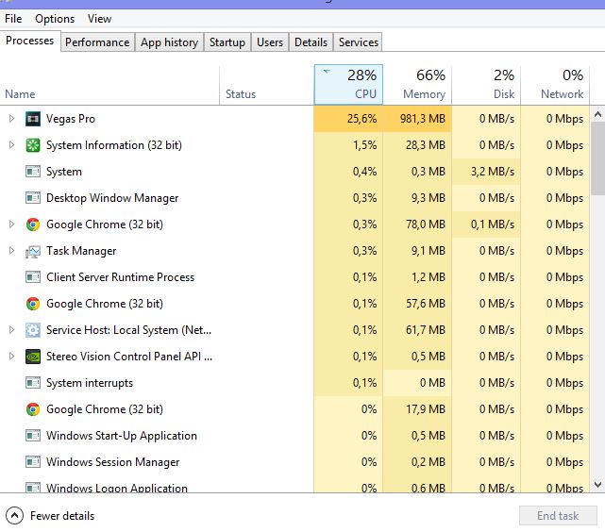Switch to the App history tab
605x532 pixels.
point(169,42)
